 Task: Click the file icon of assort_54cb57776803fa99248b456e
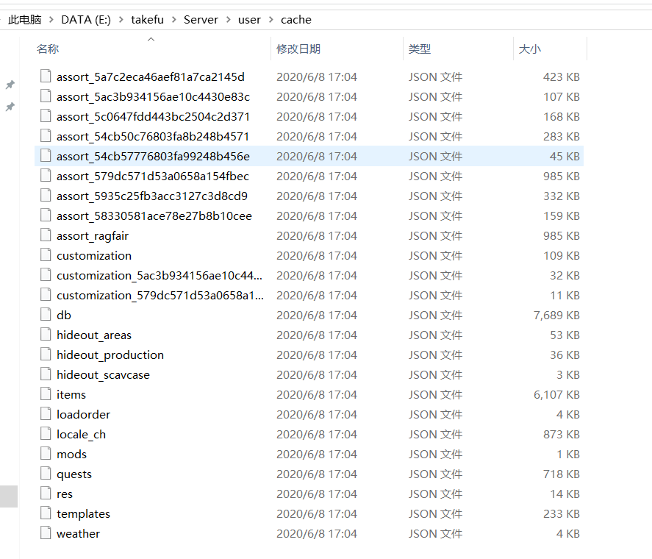46,156
